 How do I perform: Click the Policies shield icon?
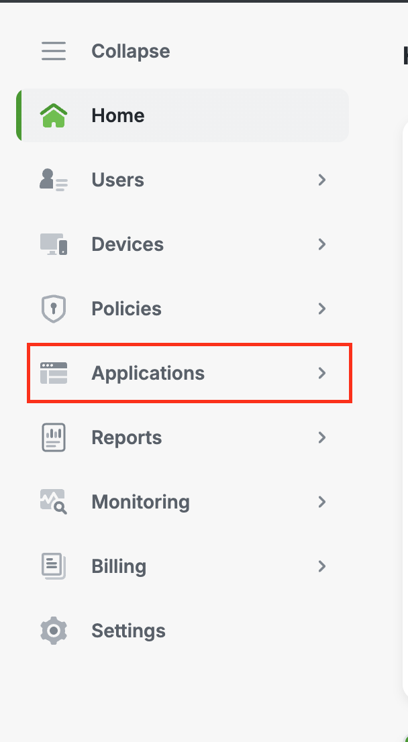54,309
